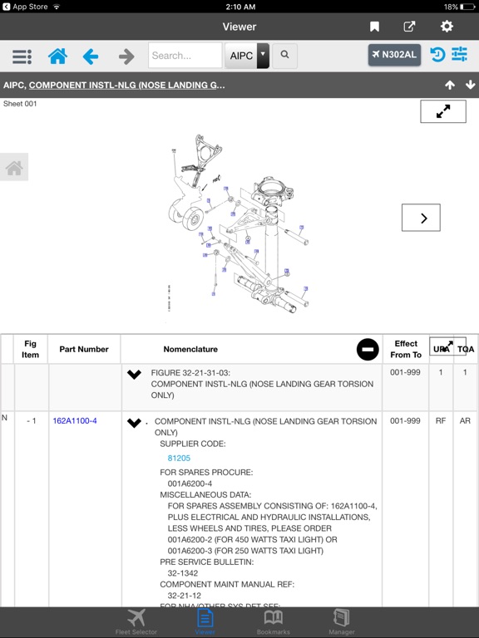
Task: Open settings gear icon
Action: tap(447, 27)
